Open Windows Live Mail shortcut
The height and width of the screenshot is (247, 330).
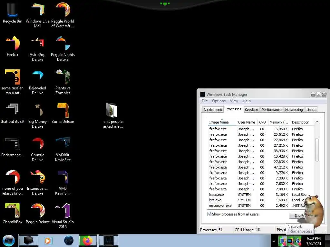[37, 15]
